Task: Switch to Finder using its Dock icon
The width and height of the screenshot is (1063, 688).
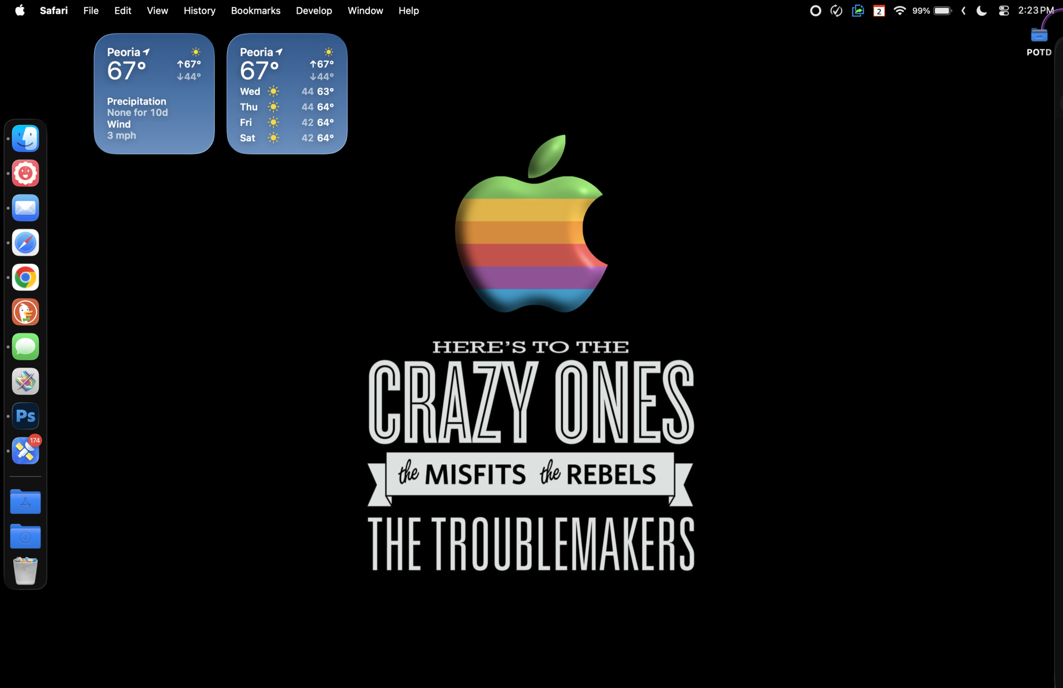Action: click(25, 138)
